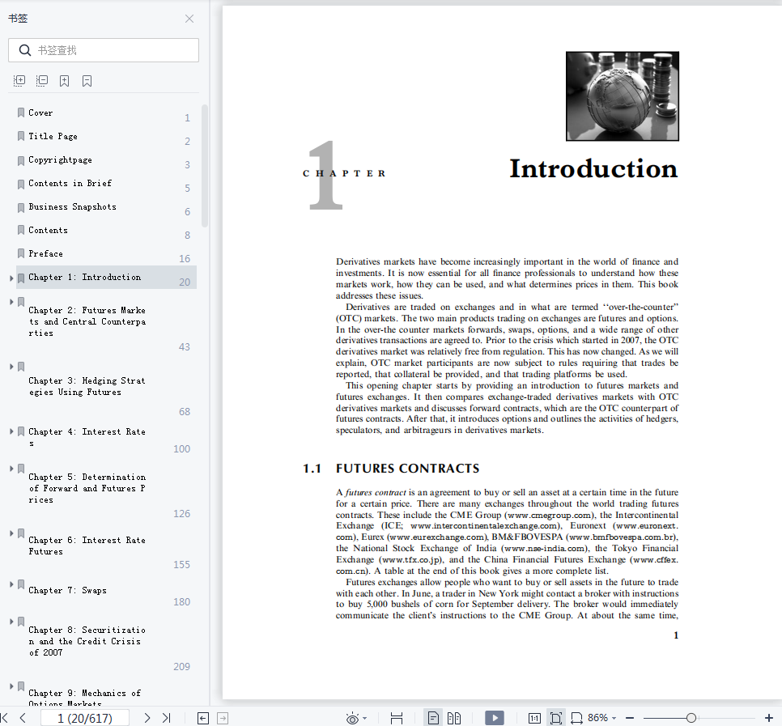Zoom out with minus button

[x=629, y=718]
